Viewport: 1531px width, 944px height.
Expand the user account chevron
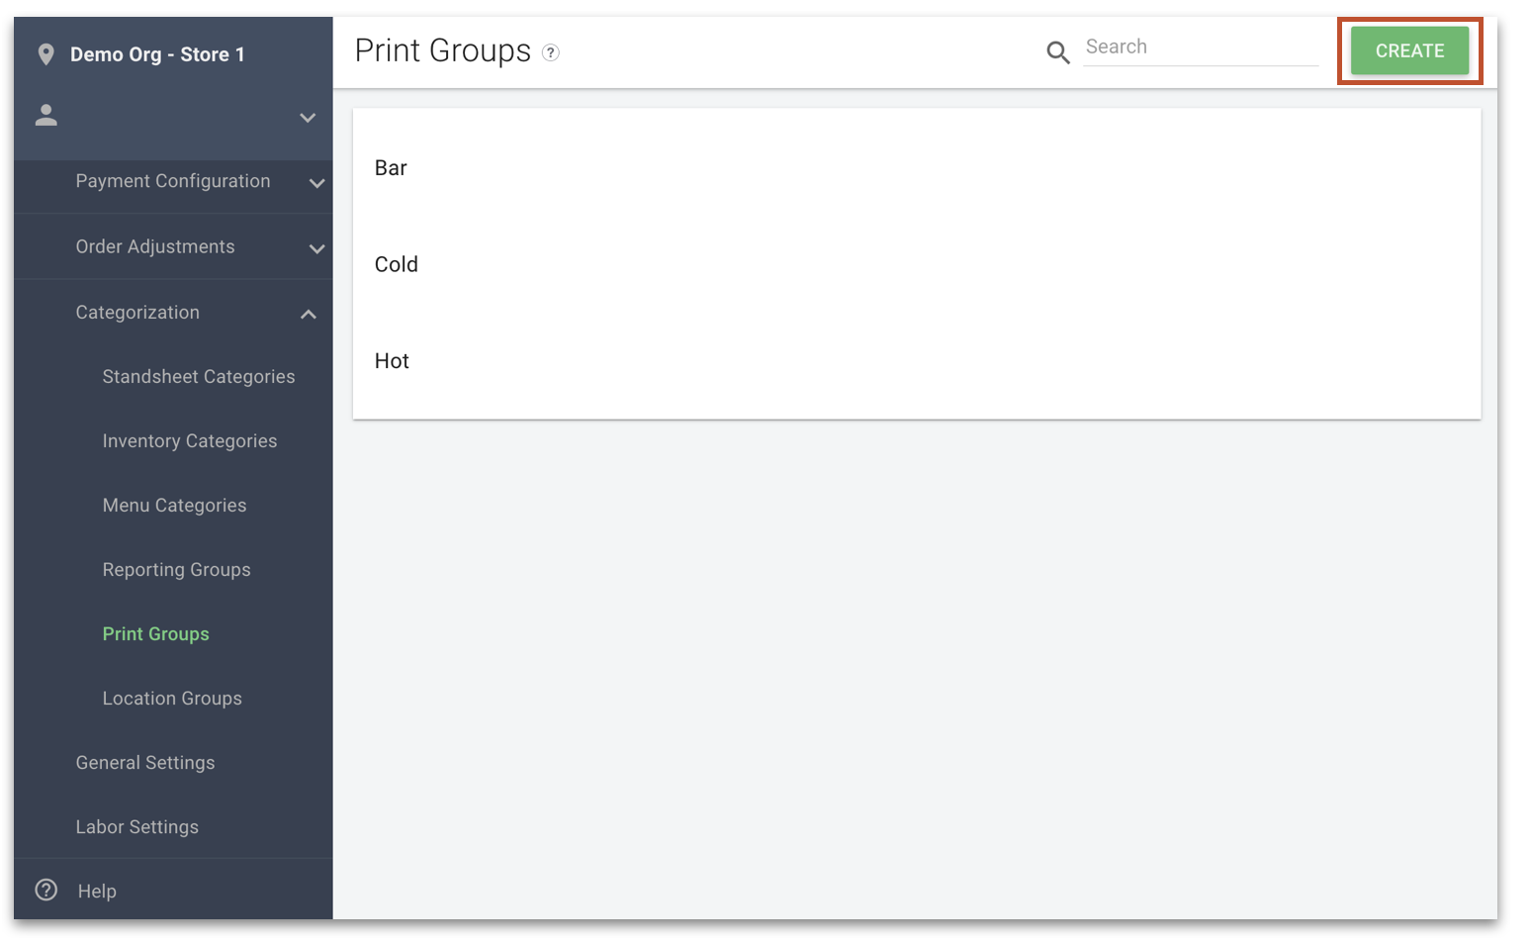point(308,118)
